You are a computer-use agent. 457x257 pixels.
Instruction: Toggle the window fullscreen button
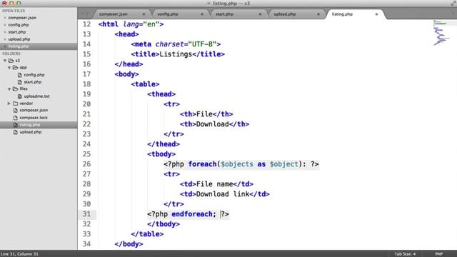453,4
